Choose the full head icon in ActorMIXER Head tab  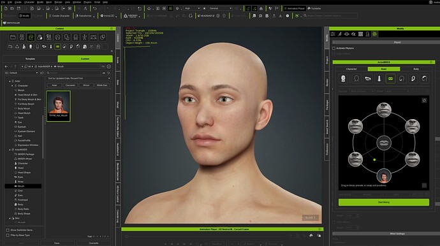(x=343, y=78)
